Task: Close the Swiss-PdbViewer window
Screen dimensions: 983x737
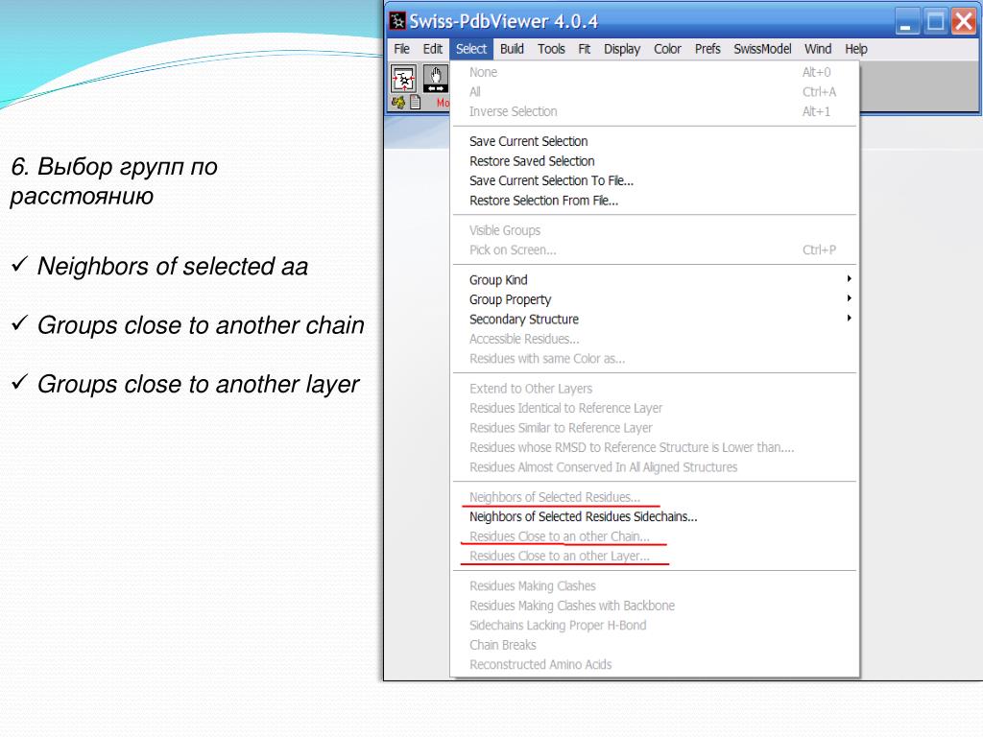Action: click(964, 22)
